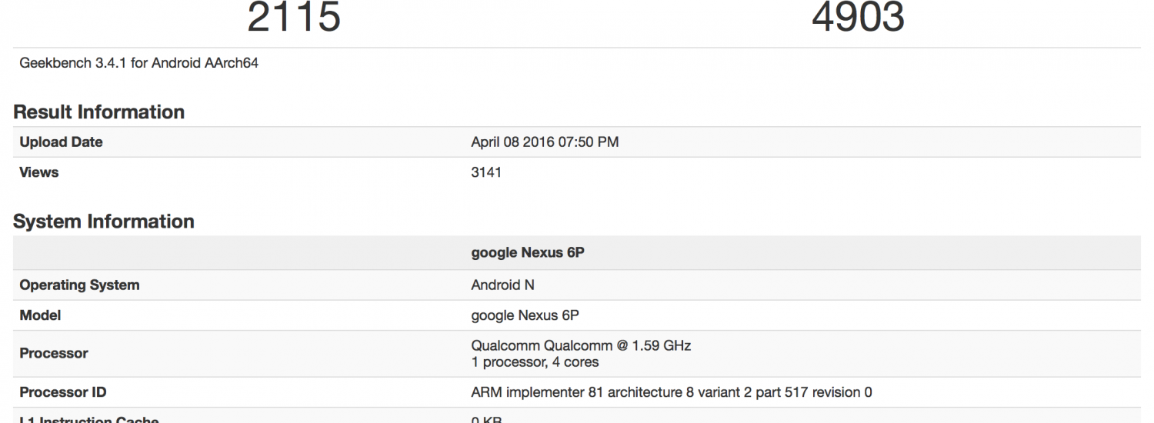Click the Processor row label
Image resolution: width=1154 pixels, height=423 pixels.
pyautogui.click(x=54, y=354)
